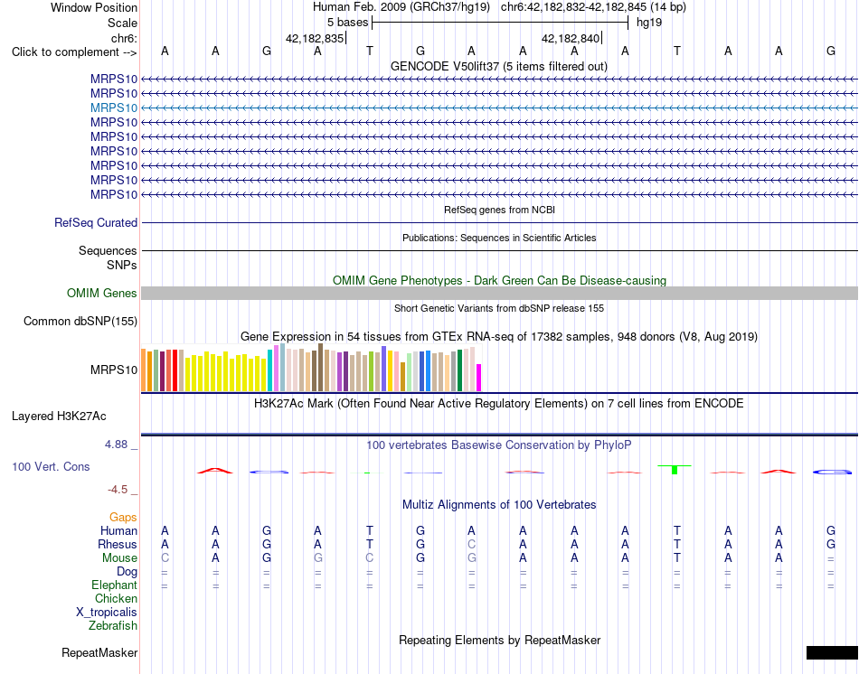This screenshot has height=674, width=859.
Task: Select the Scale track label
Action: click(122, 23)
